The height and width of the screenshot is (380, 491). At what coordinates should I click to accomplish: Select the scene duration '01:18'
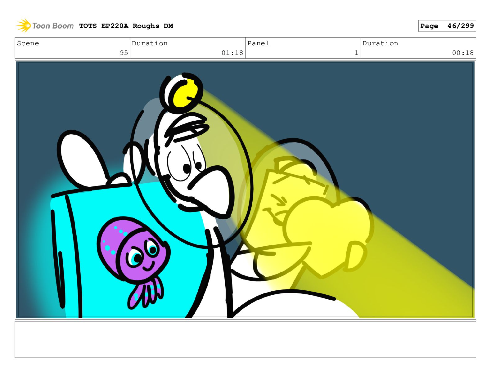(x=232, y=53)
